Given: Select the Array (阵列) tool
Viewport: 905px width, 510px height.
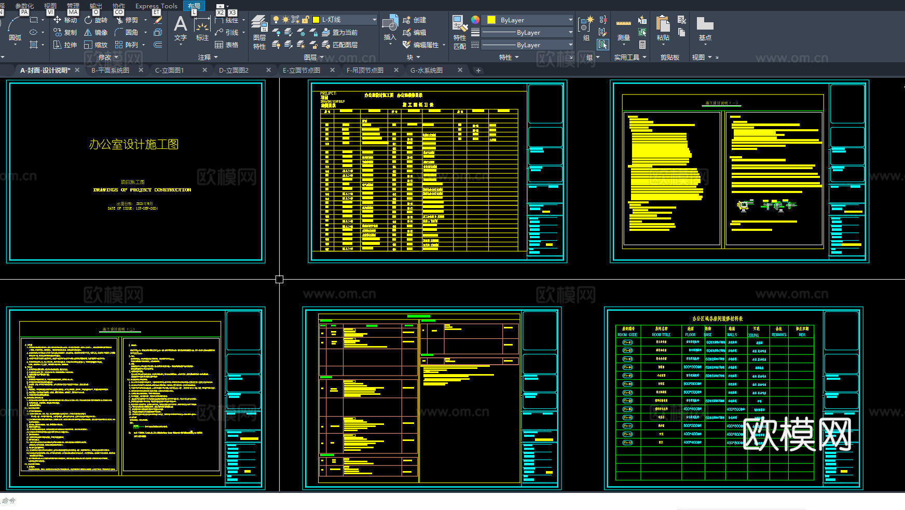Looking at the screenshot, I should click(127, 45).
